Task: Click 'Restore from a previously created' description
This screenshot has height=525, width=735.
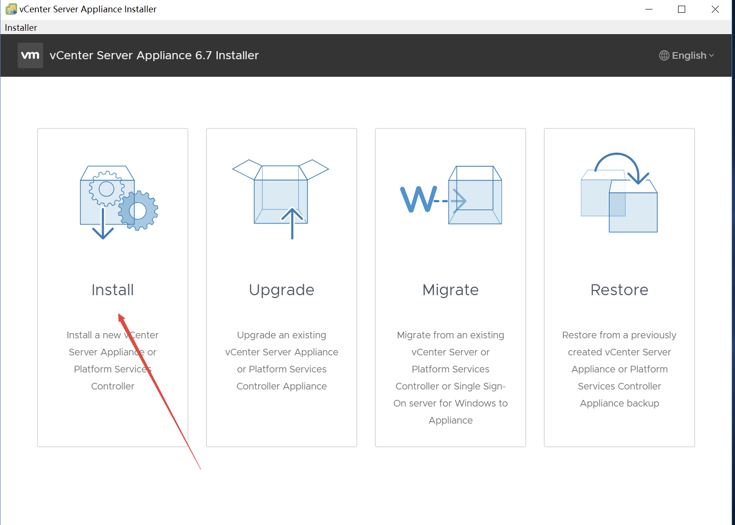Action: coord(619,369)
